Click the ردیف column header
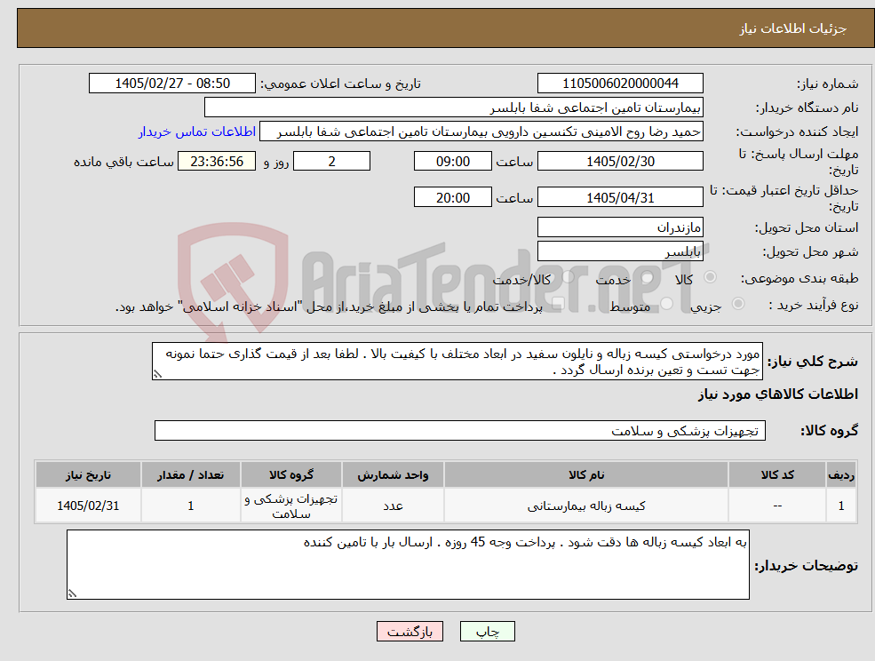This screenshot has height=661, width=875. tap(841, 474)
